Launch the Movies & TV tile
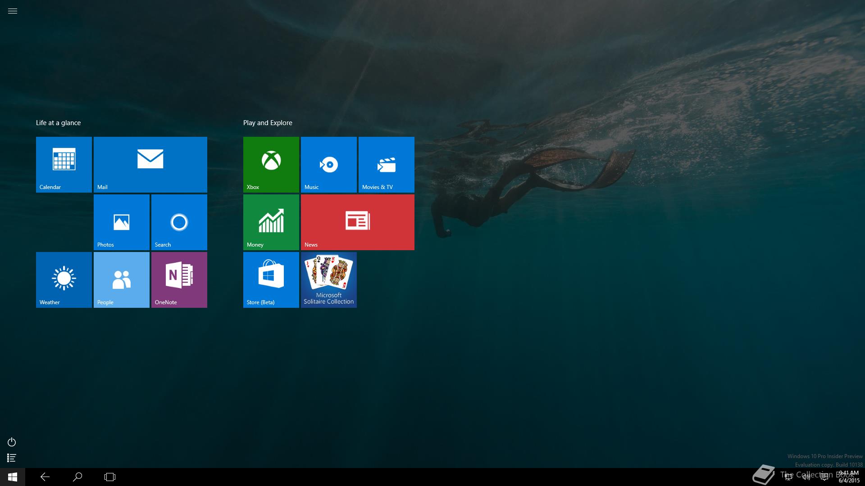865x486 pixels. 387,165
